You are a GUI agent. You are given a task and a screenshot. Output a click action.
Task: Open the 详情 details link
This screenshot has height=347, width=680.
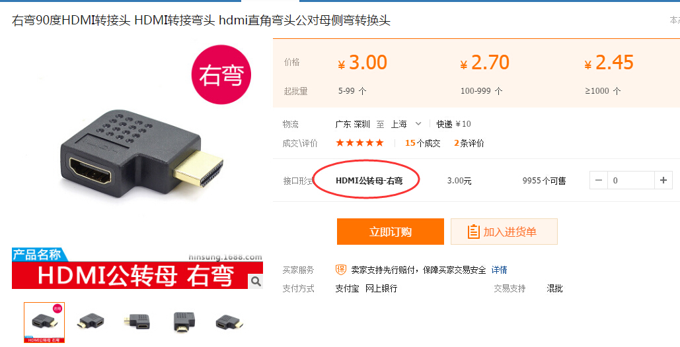[499, 270]
